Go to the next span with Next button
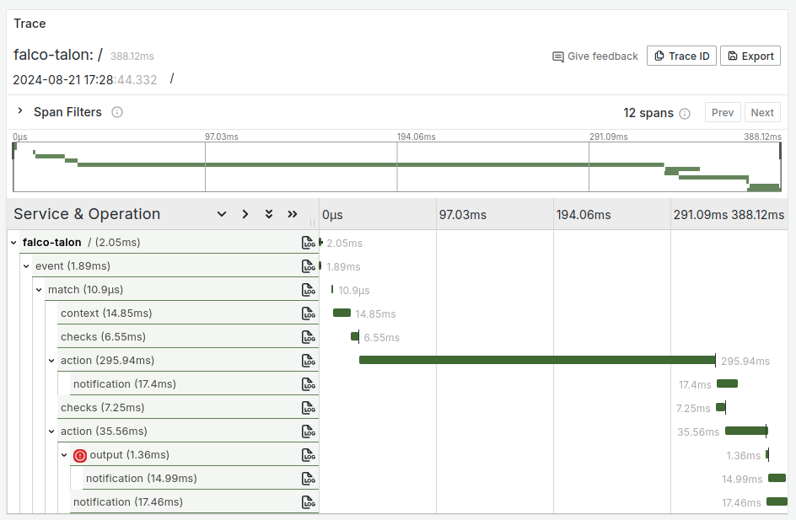The image size is (796, 520). tap(762, 111)
